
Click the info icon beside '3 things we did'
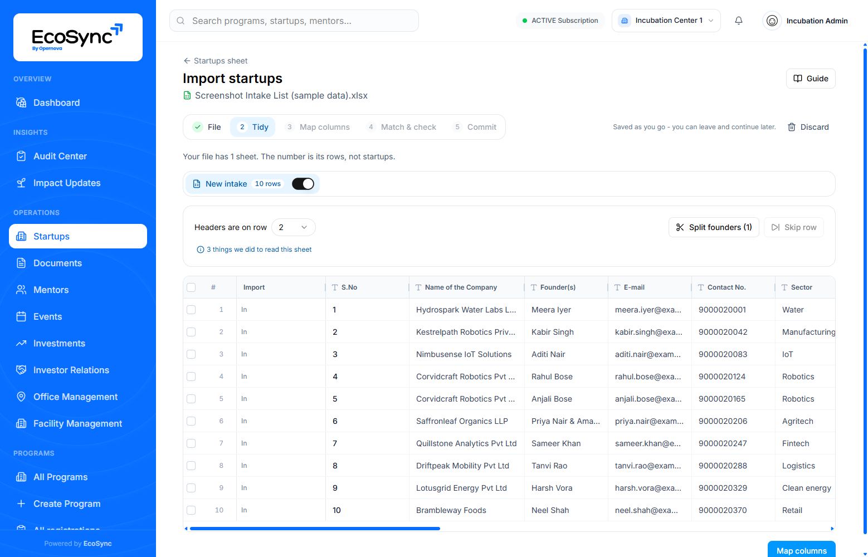pyautogui.click(x=201, y=250)
